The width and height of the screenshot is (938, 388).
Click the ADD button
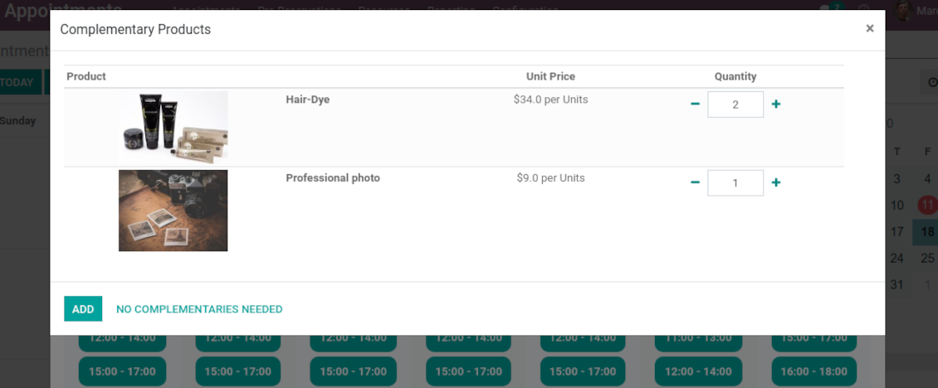(x=83, y=308)
